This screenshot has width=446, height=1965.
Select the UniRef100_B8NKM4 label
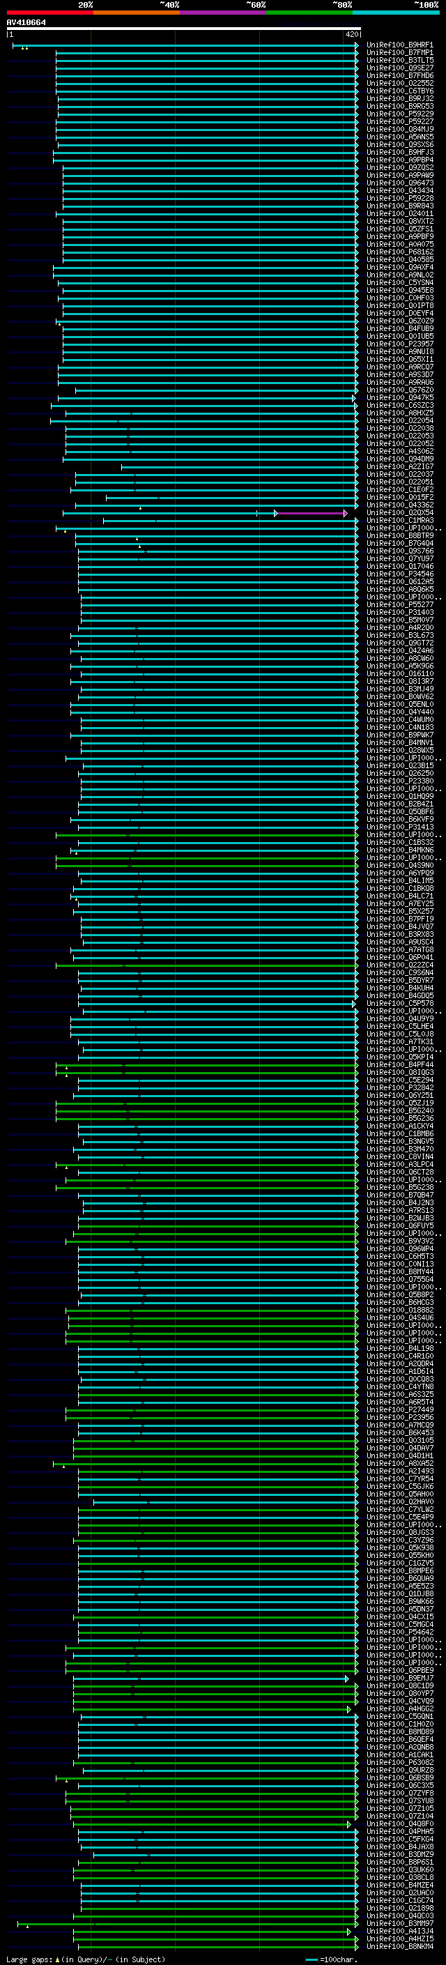(399, 1946)
